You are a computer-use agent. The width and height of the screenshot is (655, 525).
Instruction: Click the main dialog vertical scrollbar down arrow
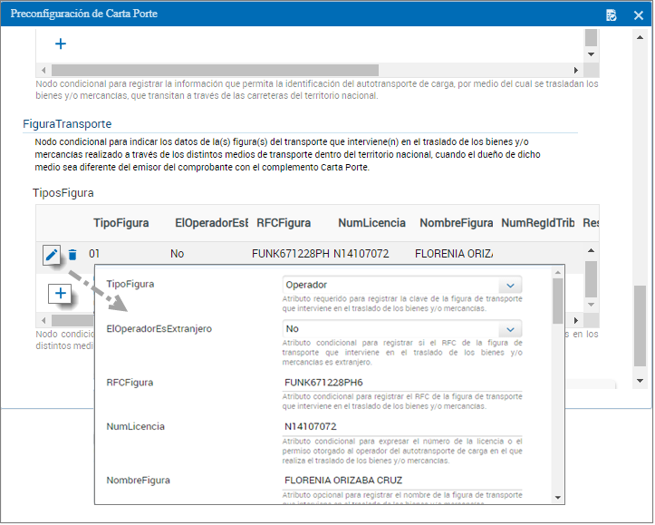pyautogui.click(x=641, y=381)
